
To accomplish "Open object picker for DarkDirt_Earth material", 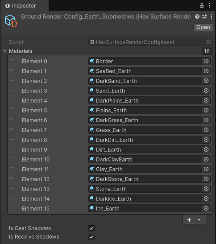I will (x=206, y=140).
